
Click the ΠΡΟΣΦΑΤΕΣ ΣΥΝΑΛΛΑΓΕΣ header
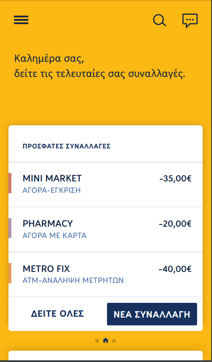click(x=67, y=146)
